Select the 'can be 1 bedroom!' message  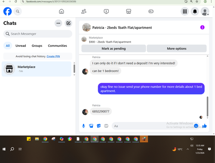[x=105, y=71]
